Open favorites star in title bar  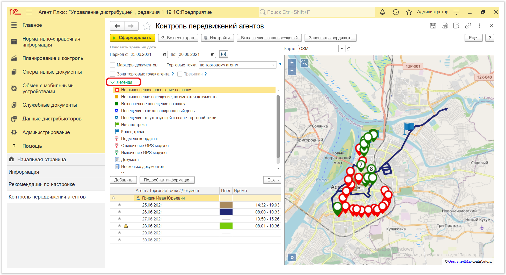[409, 12]
